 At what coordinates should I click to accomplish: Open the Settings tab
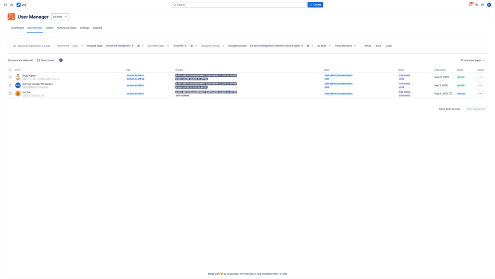click(x=84, y=28)
